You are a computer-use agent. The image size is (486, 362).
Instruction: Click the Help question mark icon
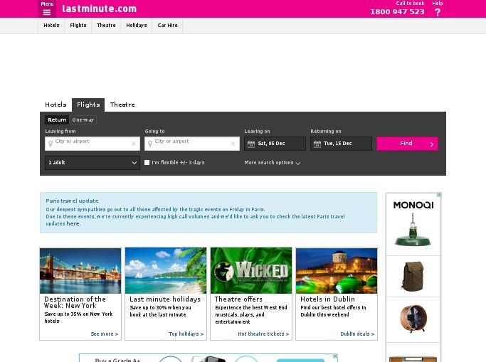(438, 12)
